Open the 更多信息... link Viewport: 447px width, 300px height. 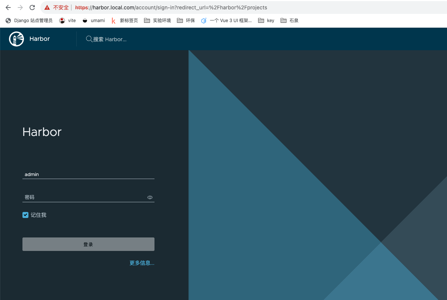[142, 263]
